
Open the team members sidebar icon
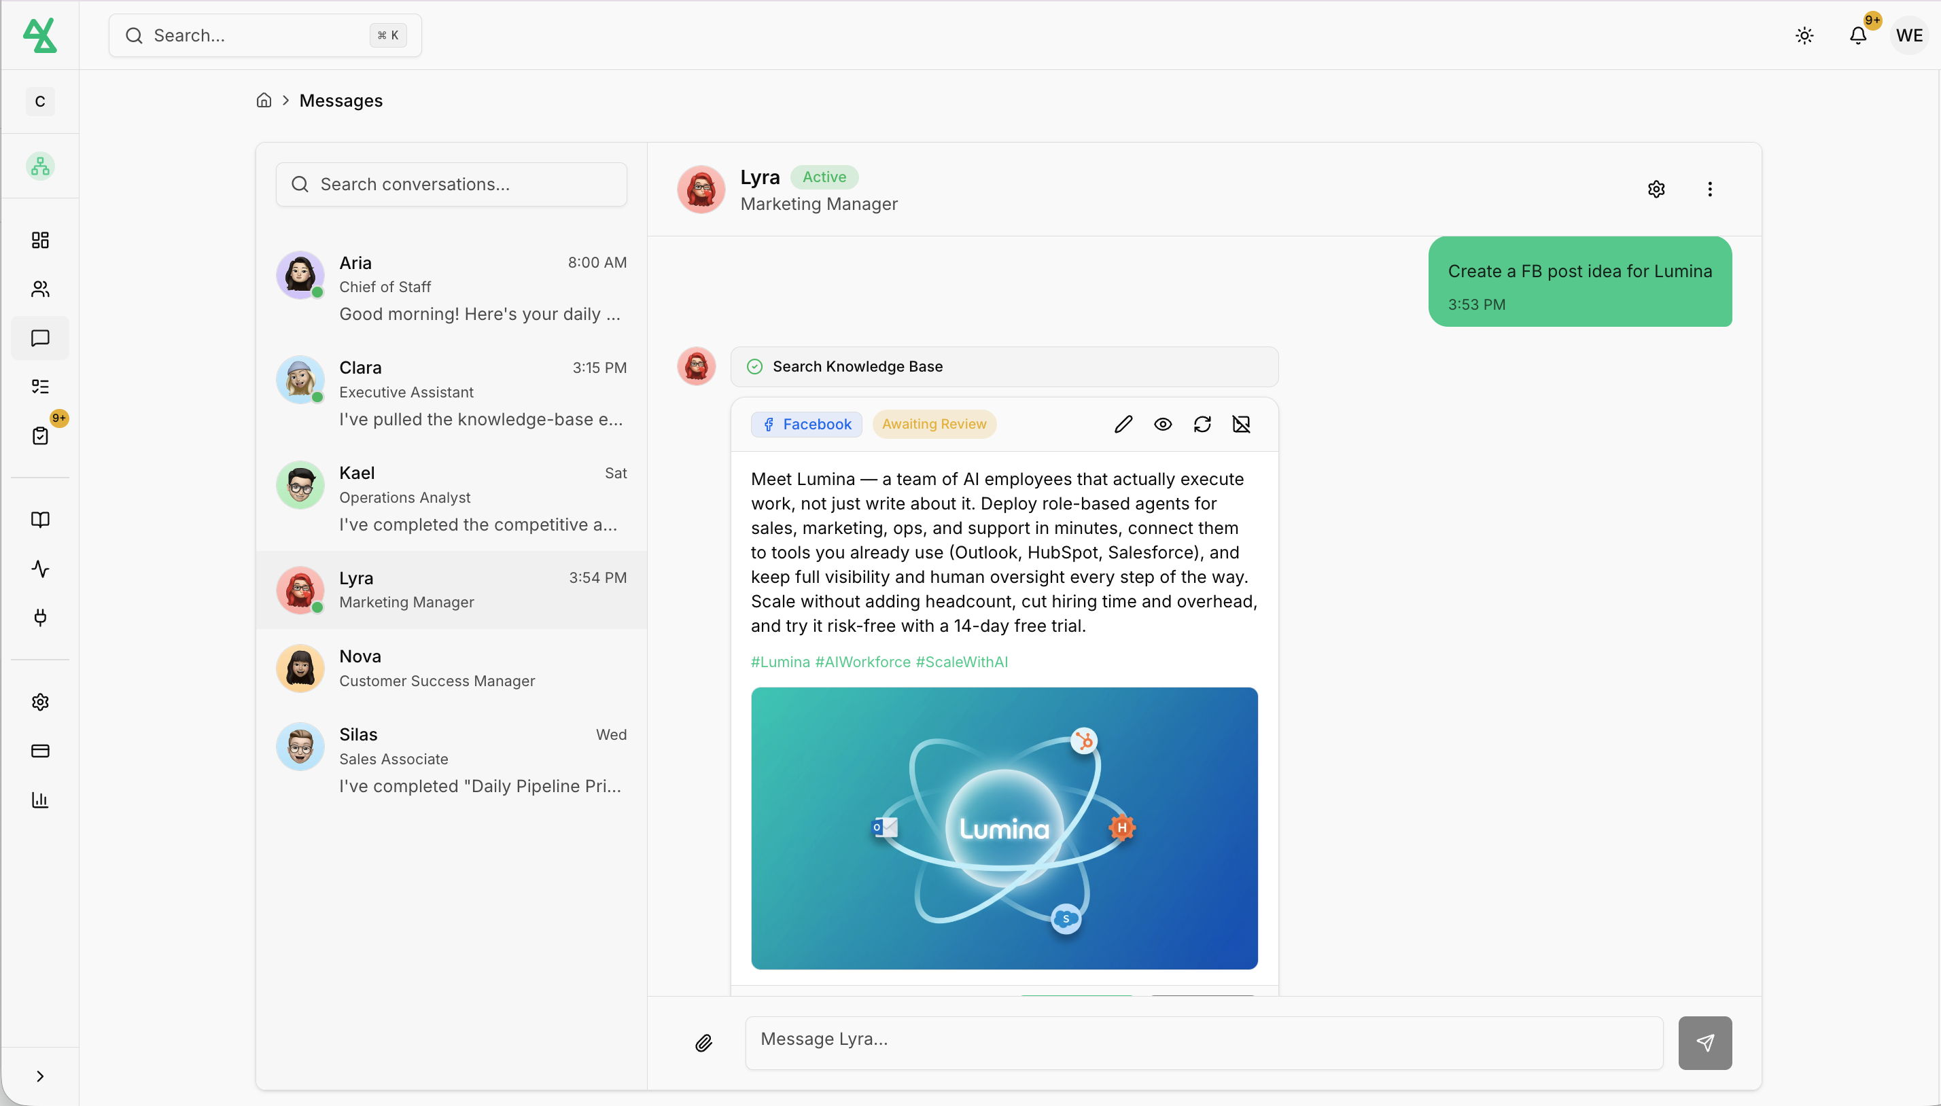[x=40, y=289]
